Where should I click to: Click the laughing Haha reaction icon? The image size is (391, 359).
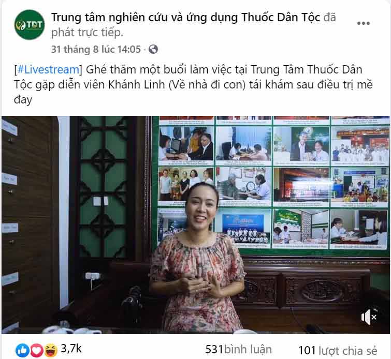coord(51,350)
